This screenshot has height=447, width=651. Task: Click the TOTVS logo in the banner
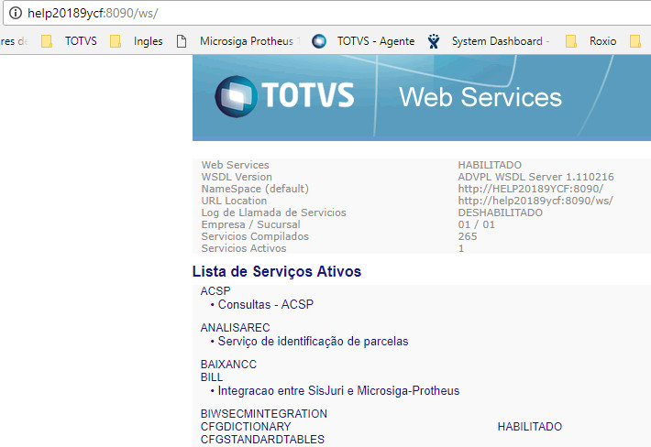point(284,96)
